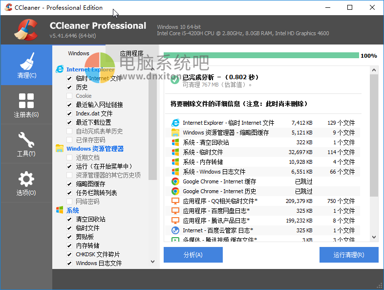This screenshot has width=384, height=290.
Task: Maximize the CCleaner window
Action: click(350, 8)
